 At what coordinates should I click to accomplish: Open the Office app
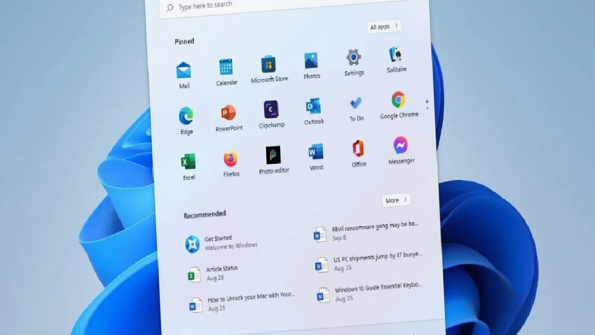click(x=358, y=154)
